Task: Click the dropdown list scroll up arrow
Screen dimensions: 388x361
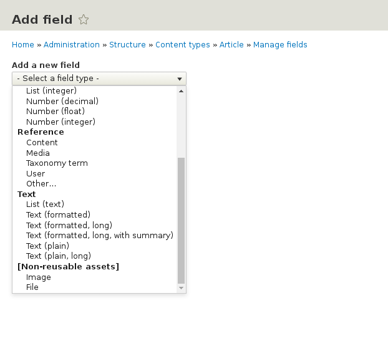Action: point(182,91)
